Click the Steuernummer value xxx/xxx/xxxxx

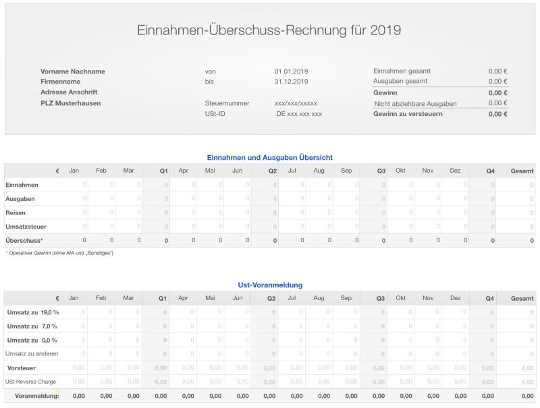pos(296,103)
